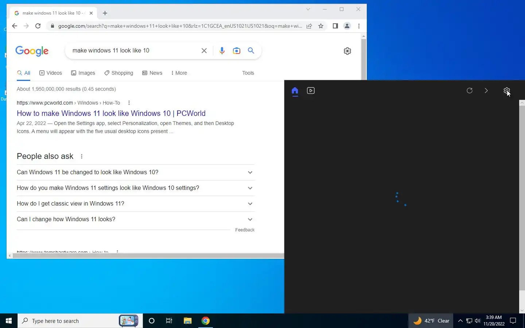Show hidden system tray icons

point(460,321)
